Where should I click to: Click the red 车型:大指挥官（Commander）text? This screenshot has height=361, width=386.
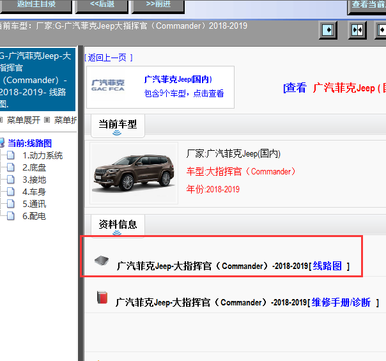241,171
